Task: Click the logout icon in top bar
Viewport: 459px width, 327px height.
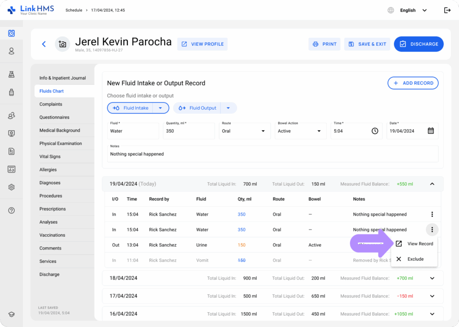Action: point(447,10)
